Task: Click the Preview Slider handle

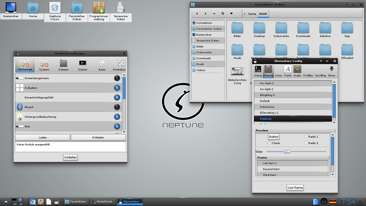Action: pos(287,152)
